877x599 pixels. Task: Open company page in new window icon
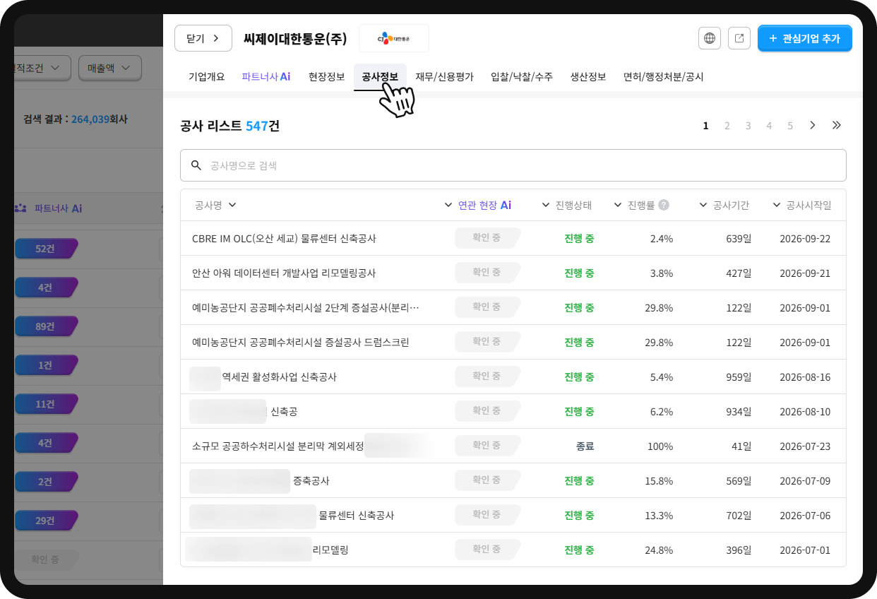click(739, 38)
